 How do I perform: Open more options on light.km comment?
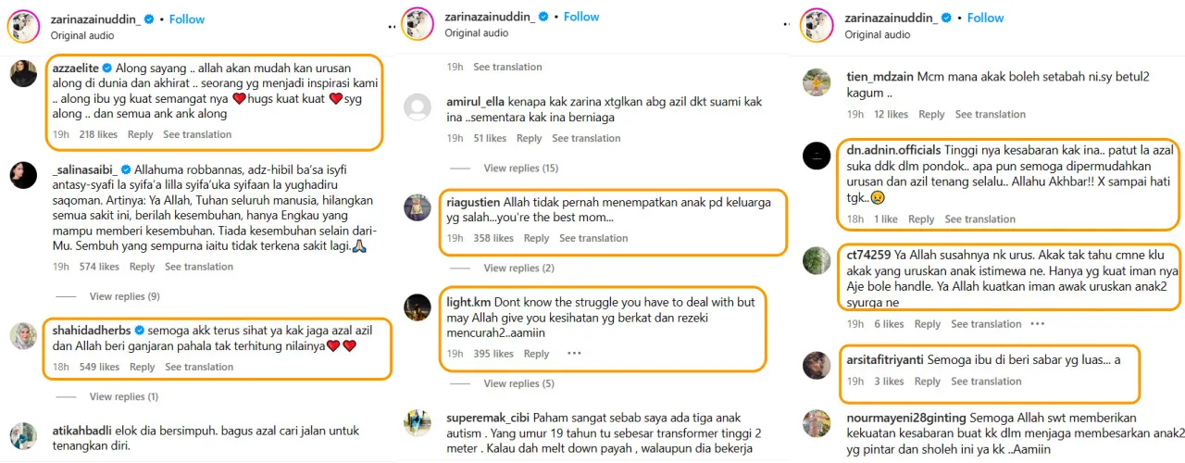(574, 354)
